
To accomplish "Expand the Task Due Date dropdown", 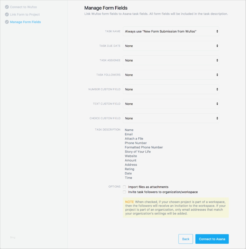I will point(171,46).
